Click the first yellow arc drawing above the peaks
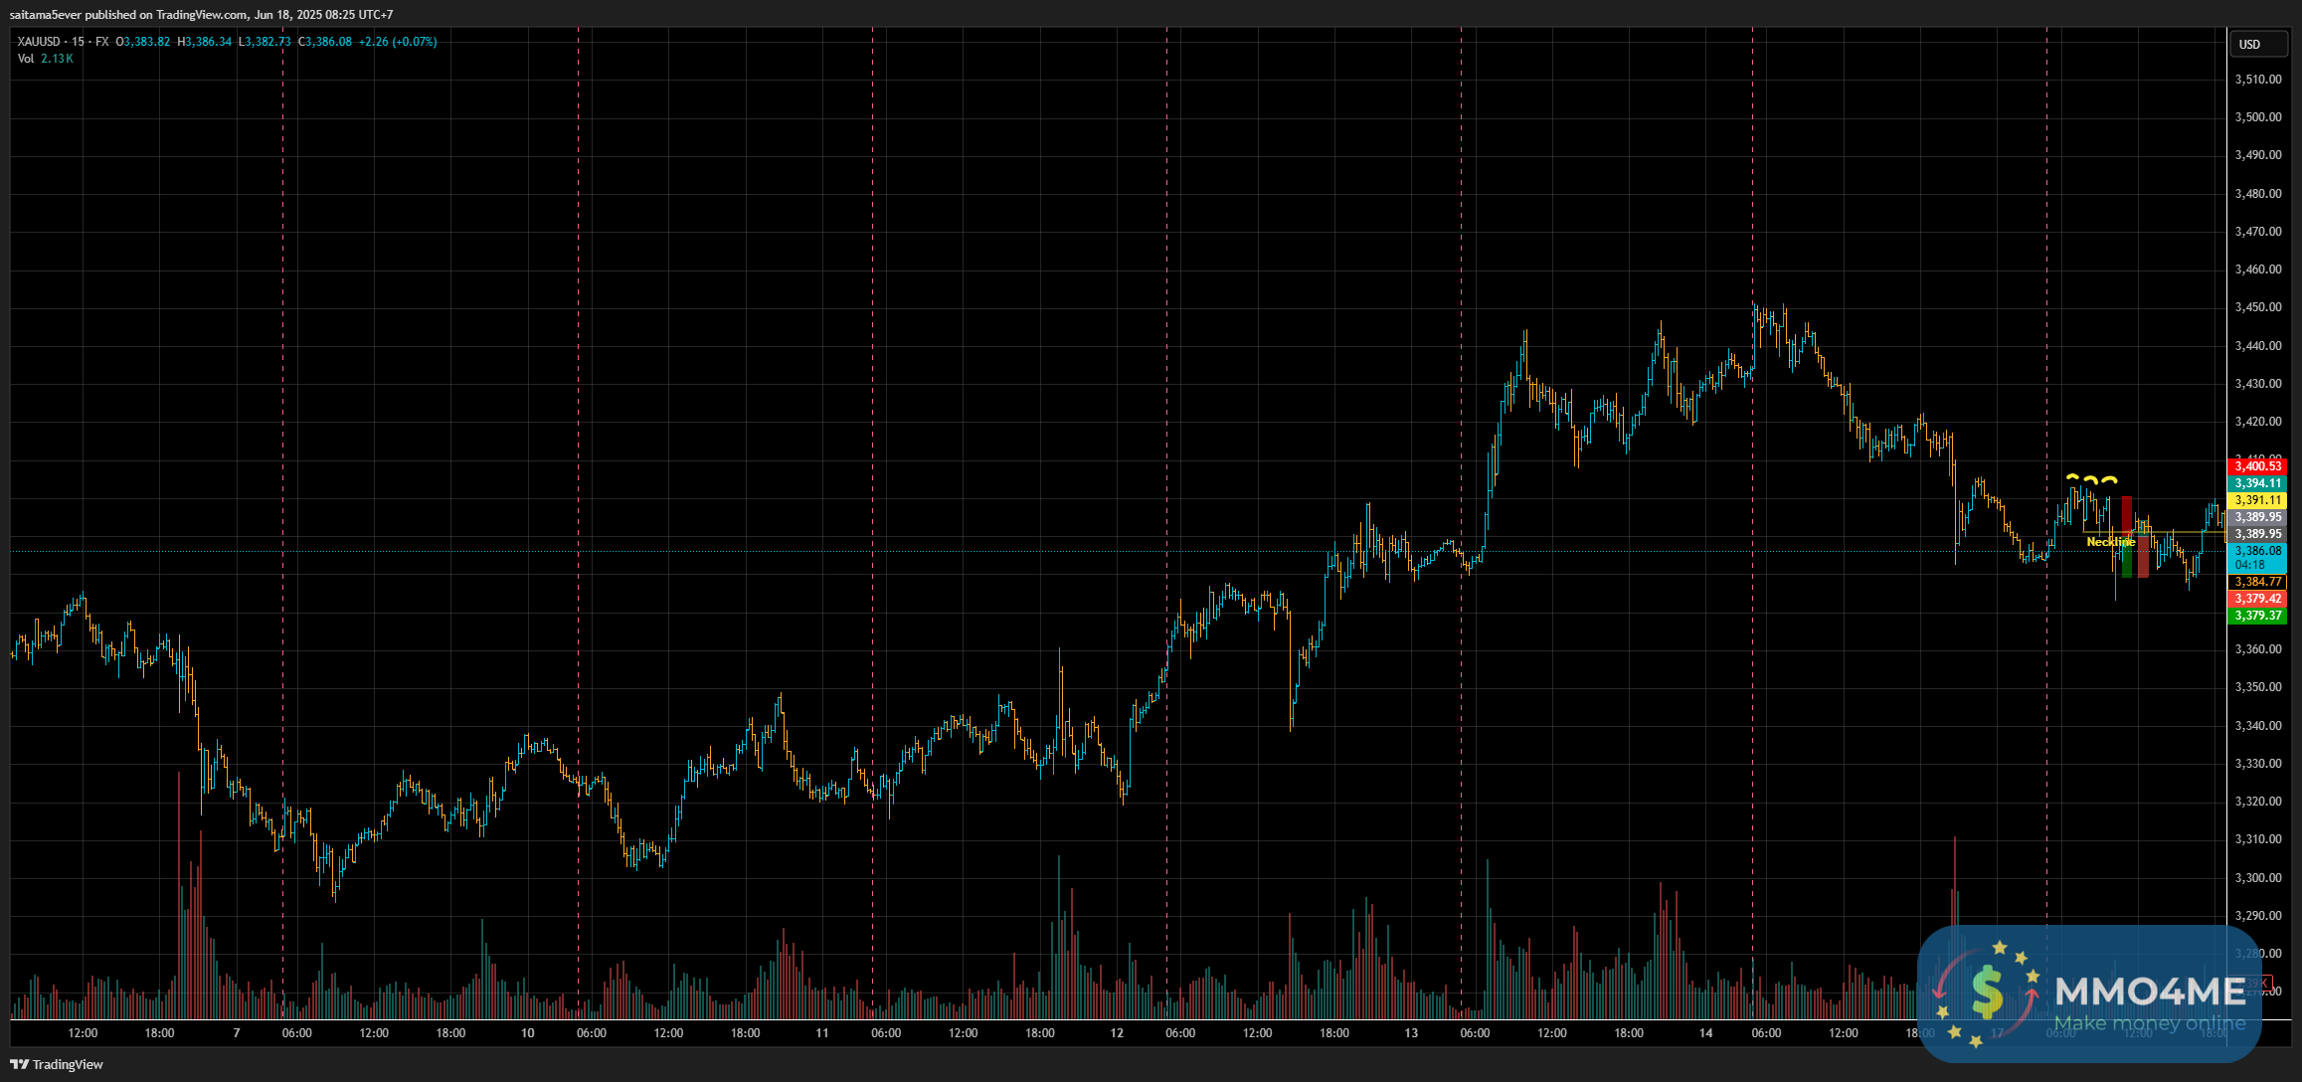The image size is (2302, 1082). 2072,477
